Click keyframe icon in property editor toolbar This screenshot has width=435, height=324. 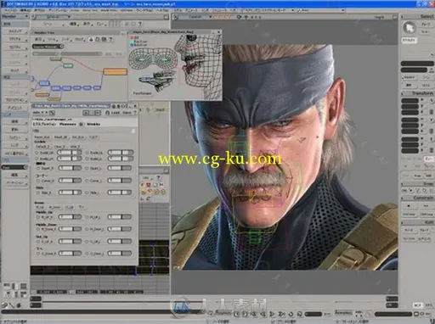[52, 113]
